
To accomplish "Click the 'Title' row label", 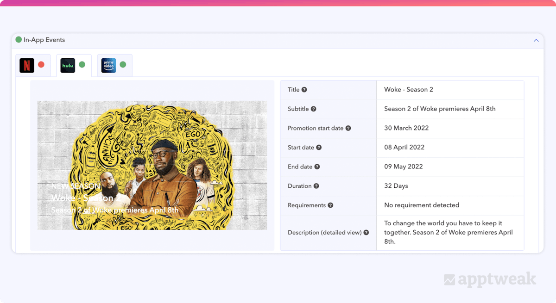I will (294, 90).
